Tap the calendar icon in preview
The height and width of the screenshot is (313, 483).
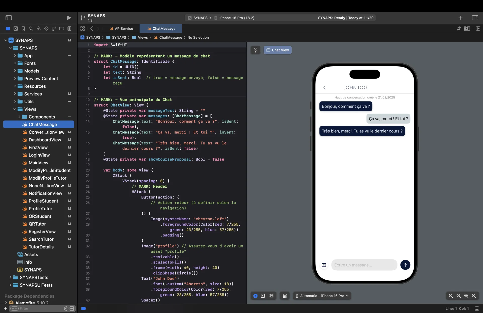point(324,265)
